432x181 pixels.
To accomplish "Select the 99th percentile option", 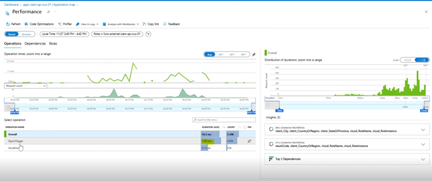I will [x=243, y=54].
